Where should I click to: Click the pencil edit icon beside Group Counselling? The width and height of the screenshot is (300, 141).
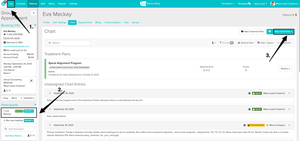tap(31, 81)
